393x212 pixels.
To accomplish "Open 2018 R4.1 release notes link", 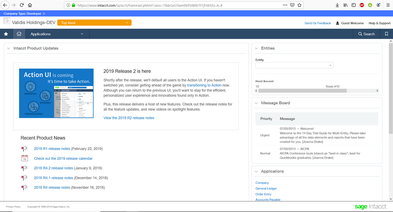I will point(53,178).
